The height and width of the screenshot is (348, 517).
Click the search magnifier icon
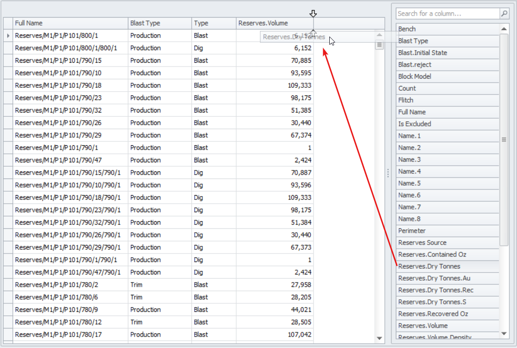click(504, 14)
